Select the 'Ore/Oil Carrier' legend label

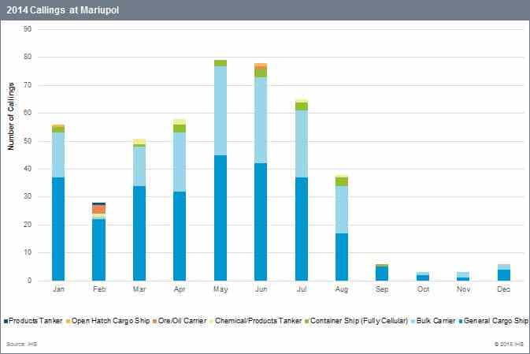point(182,321)
